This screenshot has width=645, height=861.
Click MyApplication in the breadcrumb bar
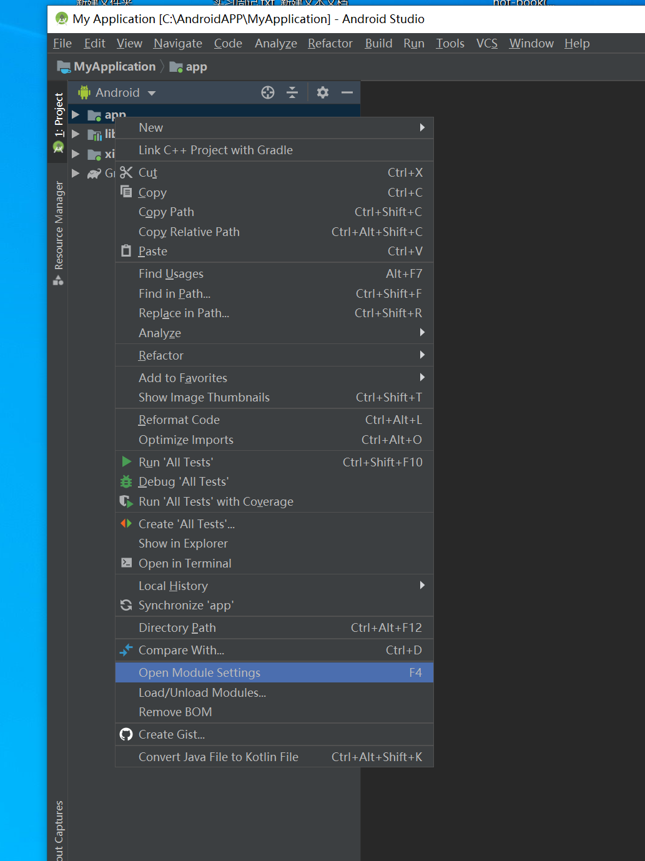(115, 67)
